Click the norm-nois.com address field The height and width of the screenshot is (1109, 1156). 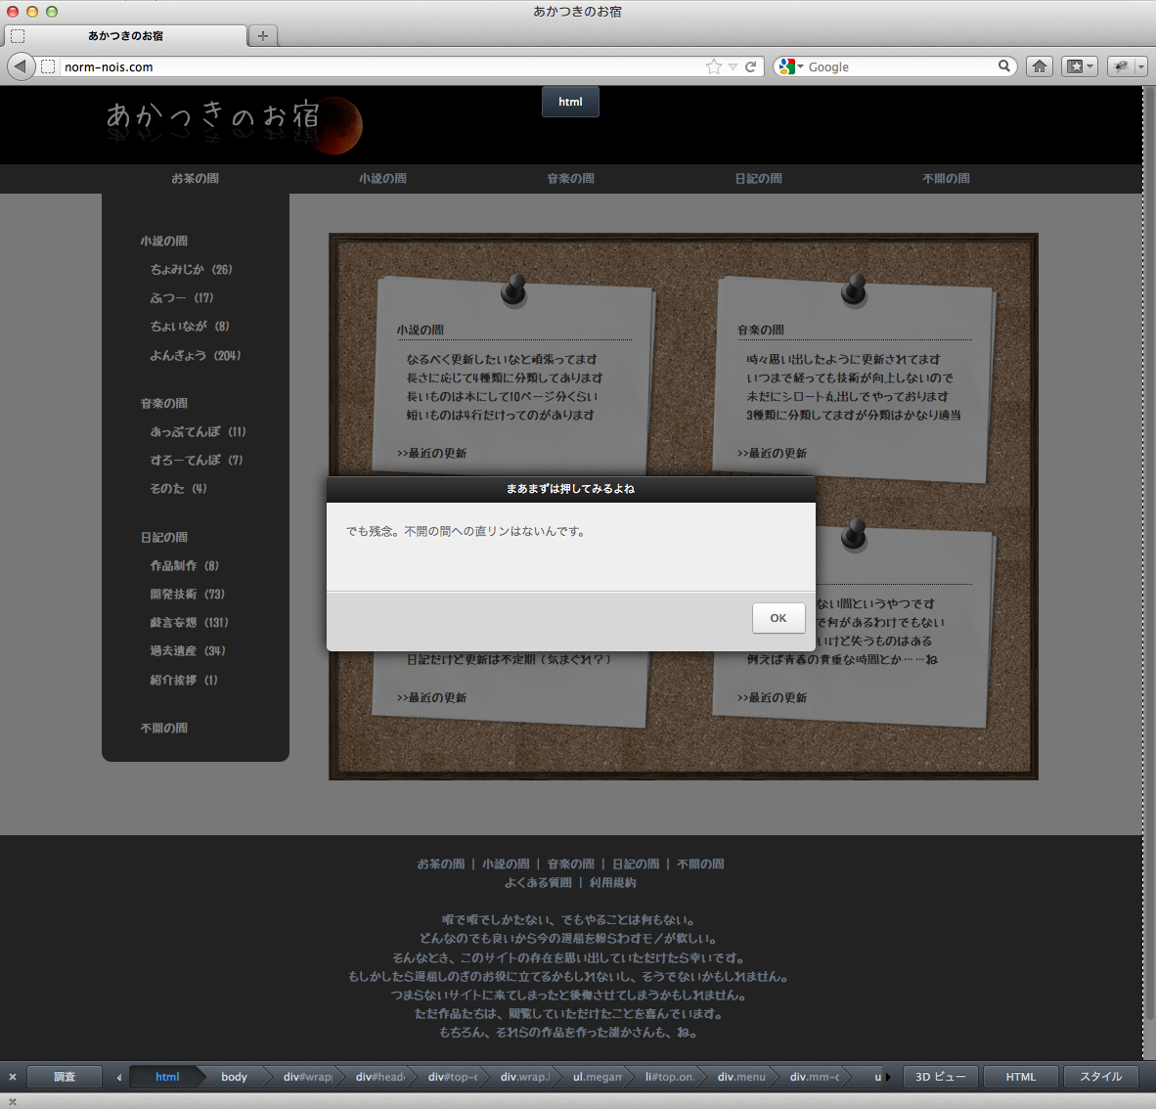pyautogui.click(x=381, y=67)
